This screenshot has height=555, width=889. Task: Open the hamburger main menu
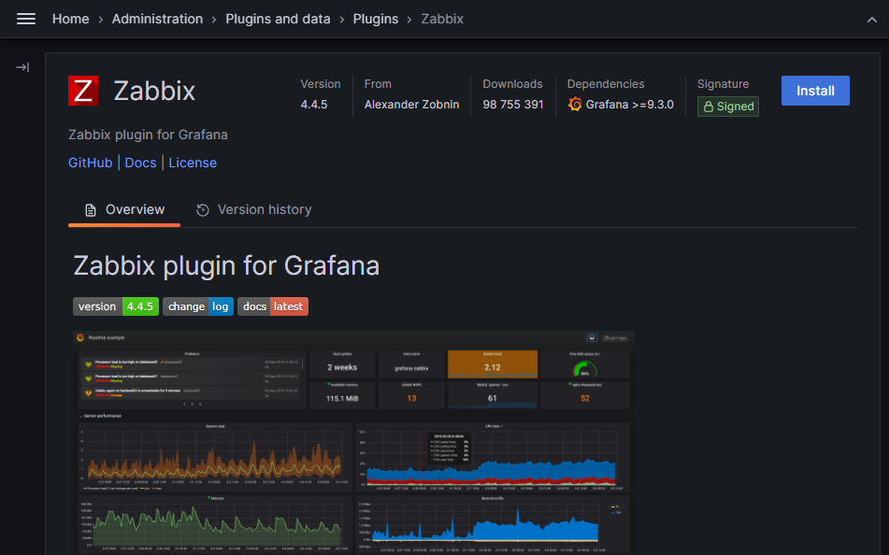[x=26, y=19]
